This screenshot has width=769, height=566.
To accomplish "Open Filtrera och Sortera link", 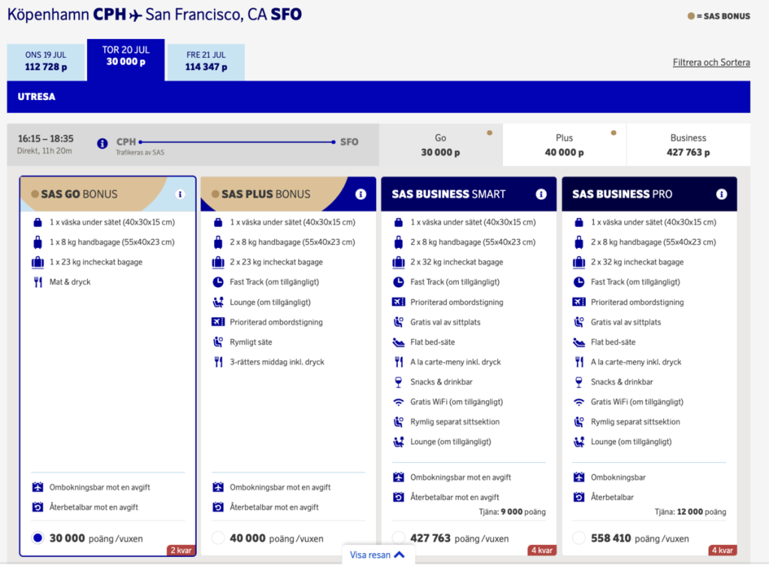I will tap(711, 62).
